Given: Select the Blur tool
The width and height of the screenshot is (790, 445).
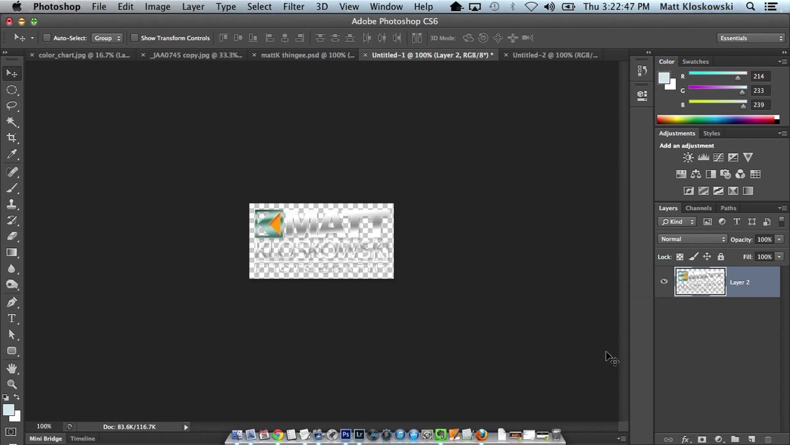Looking at the screenshot, I should [12, 269].
